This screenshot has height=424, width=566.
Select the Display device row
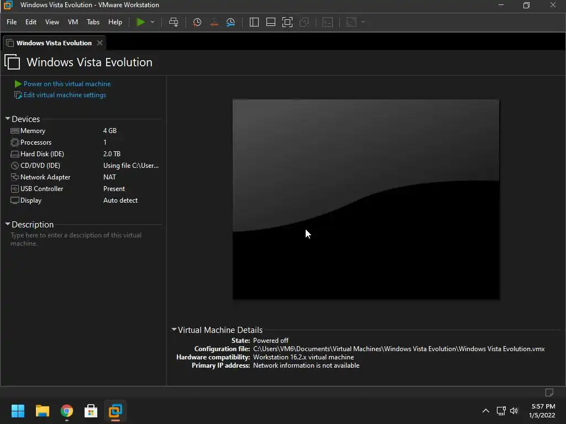click(85, 200)
